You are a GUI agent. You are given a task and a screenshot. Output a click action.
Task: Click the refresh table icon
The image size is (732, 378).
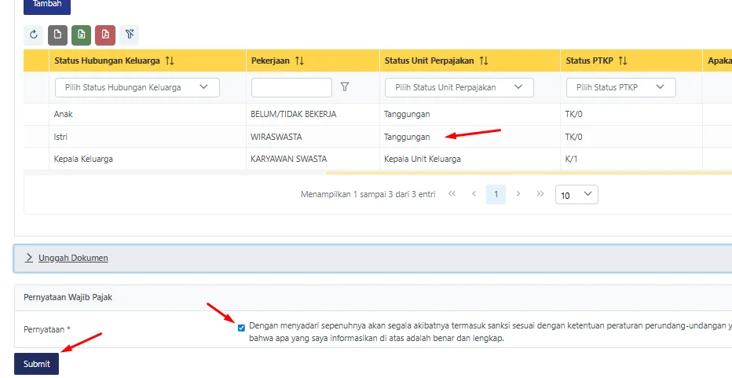pos(34,35)
